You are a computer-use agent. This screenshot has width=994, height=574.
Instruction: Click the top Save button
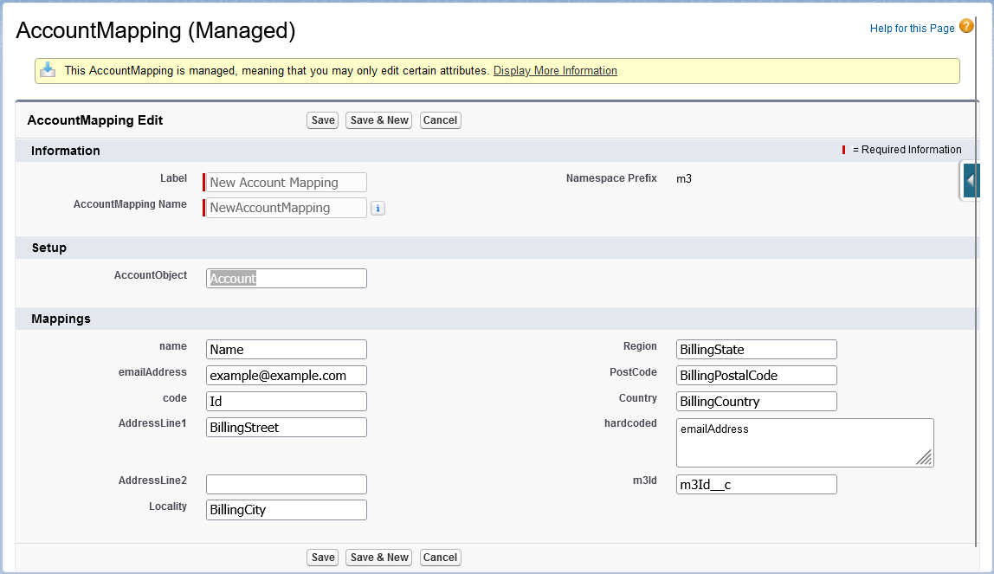323,120
